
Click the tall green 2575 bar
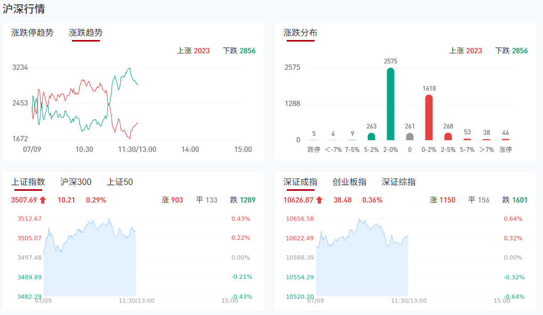tap(391, 104)
